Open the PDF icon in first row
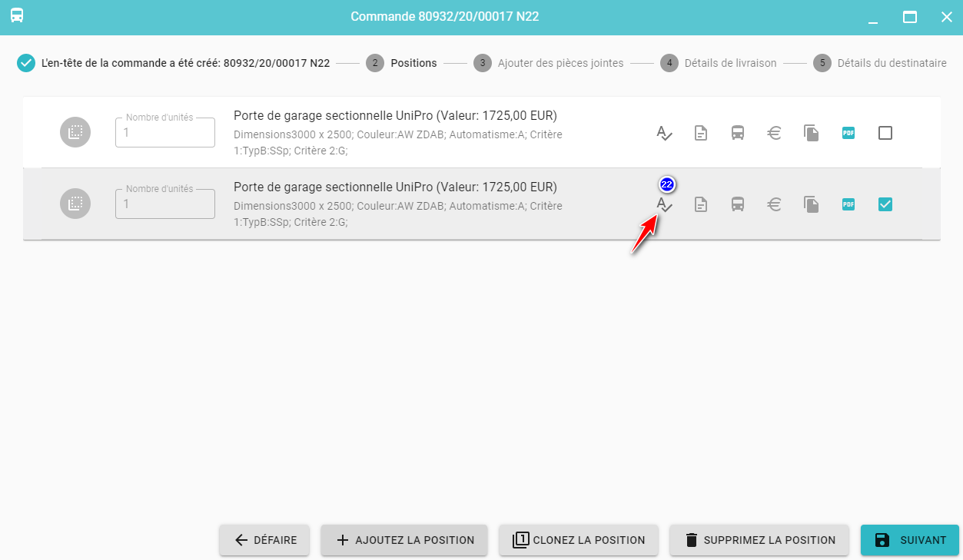 coord(848,133)
